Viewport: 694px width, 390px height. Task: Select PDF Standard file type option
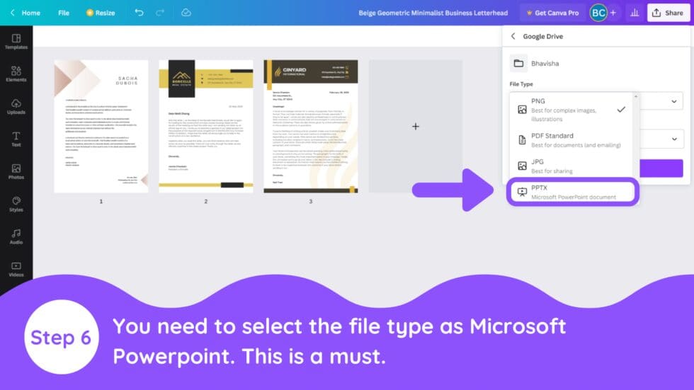tap(572, 140)
